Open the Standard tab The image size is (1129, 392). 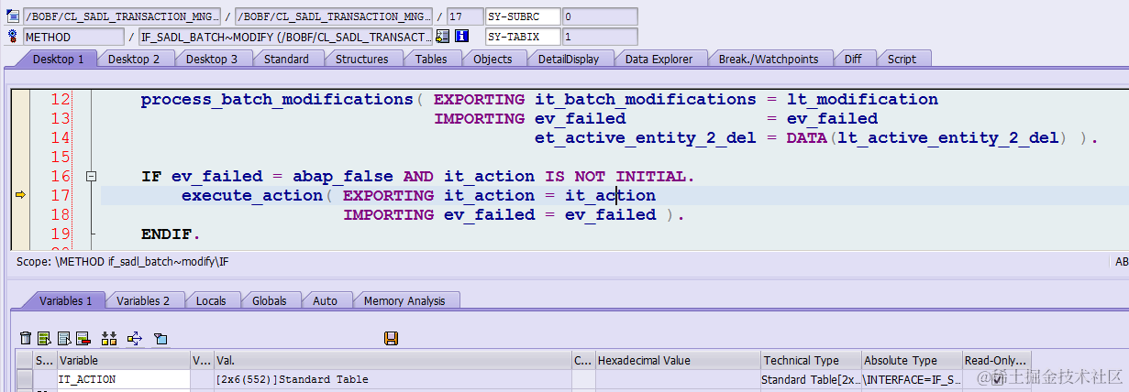pyautogui.click(x=286, y=59)
